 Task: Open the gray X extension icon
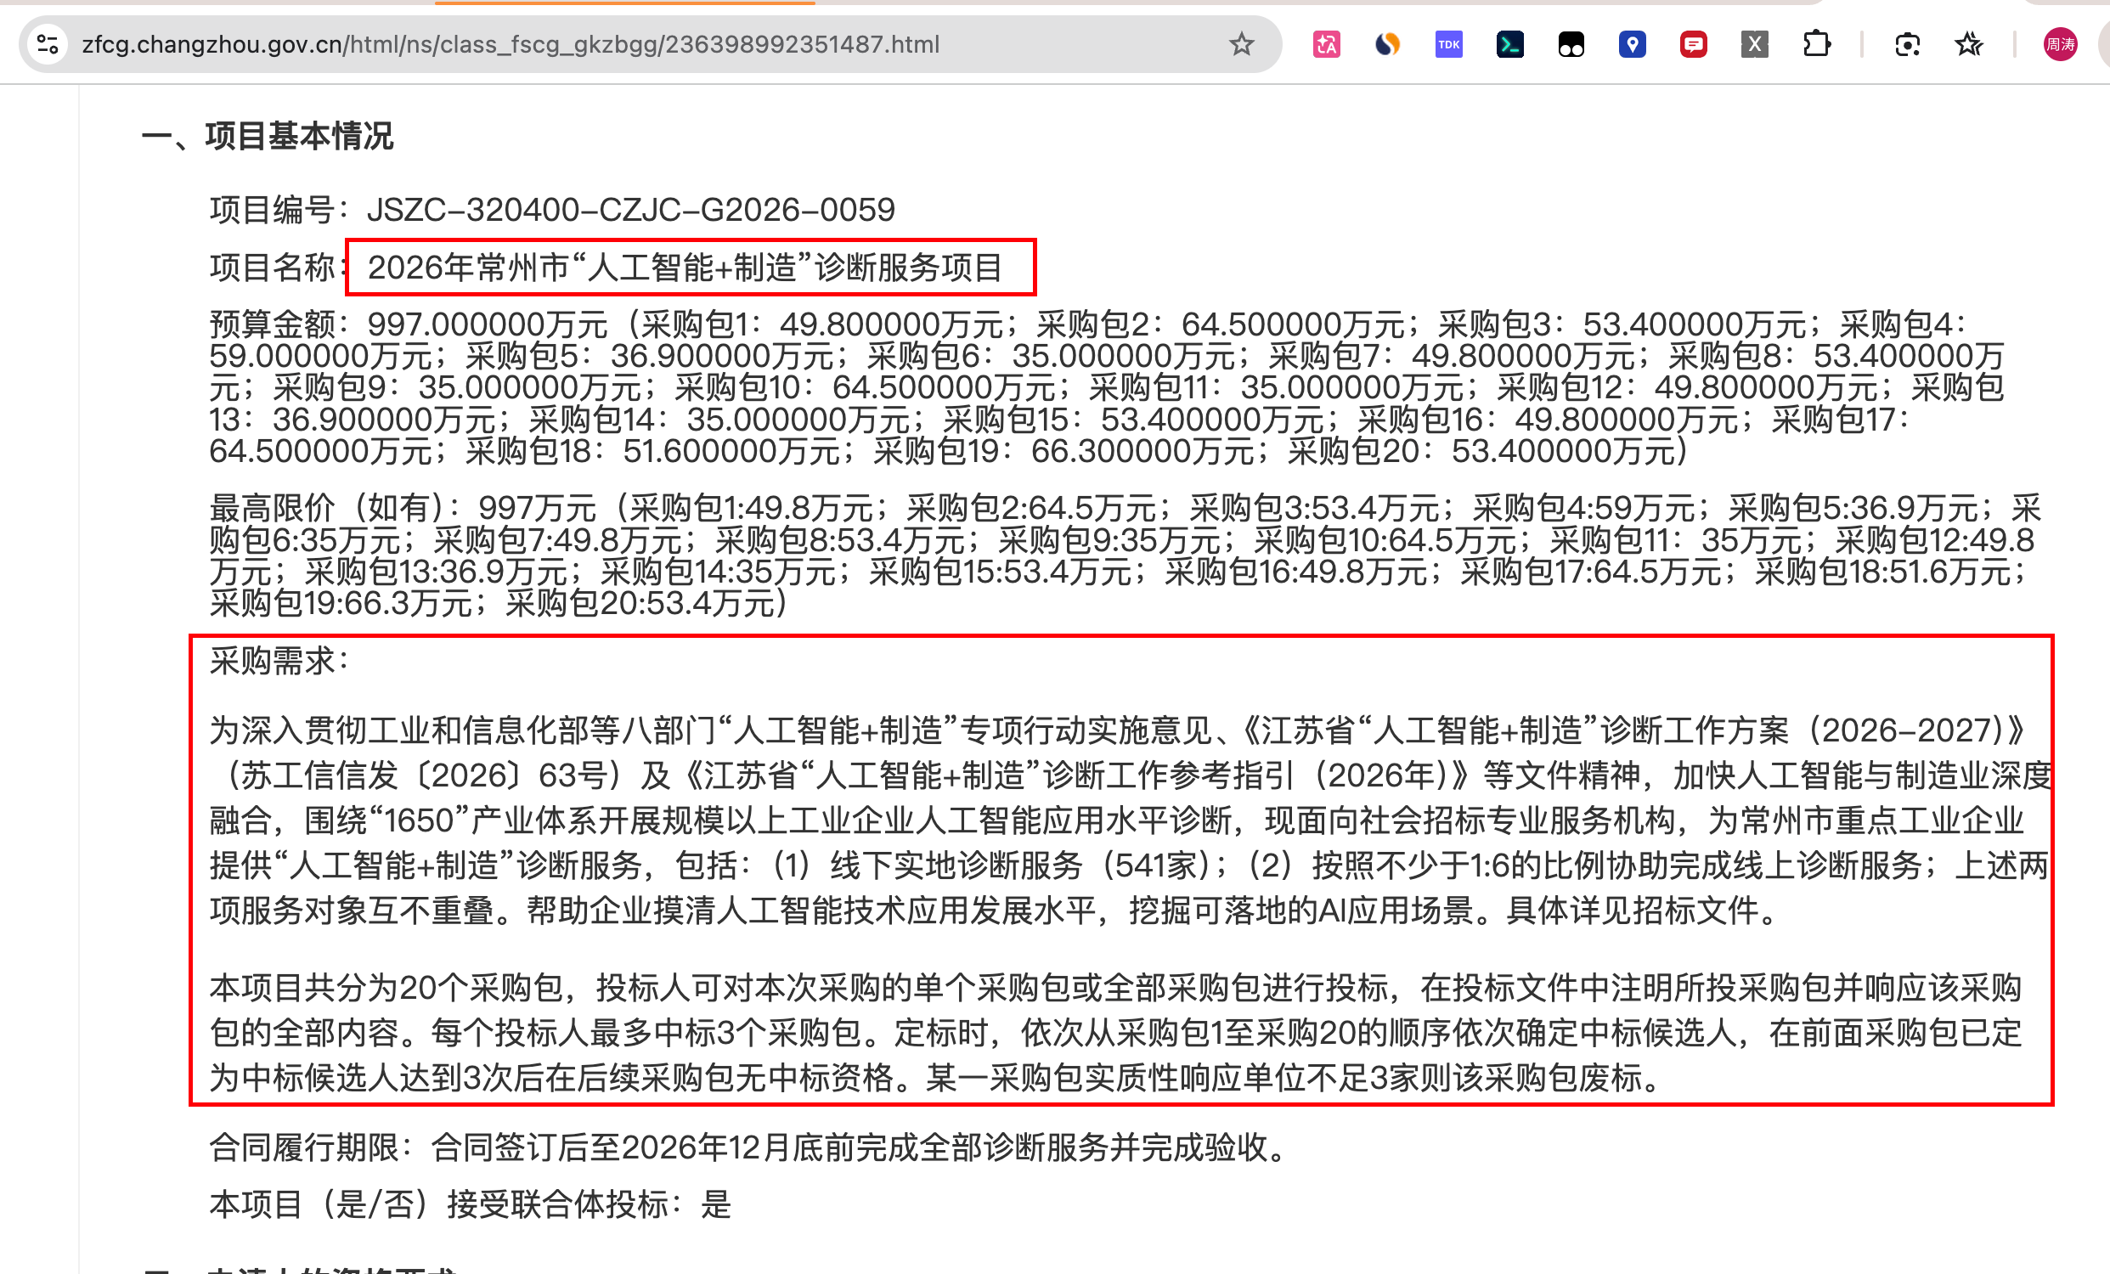(x=1755, y=44)
